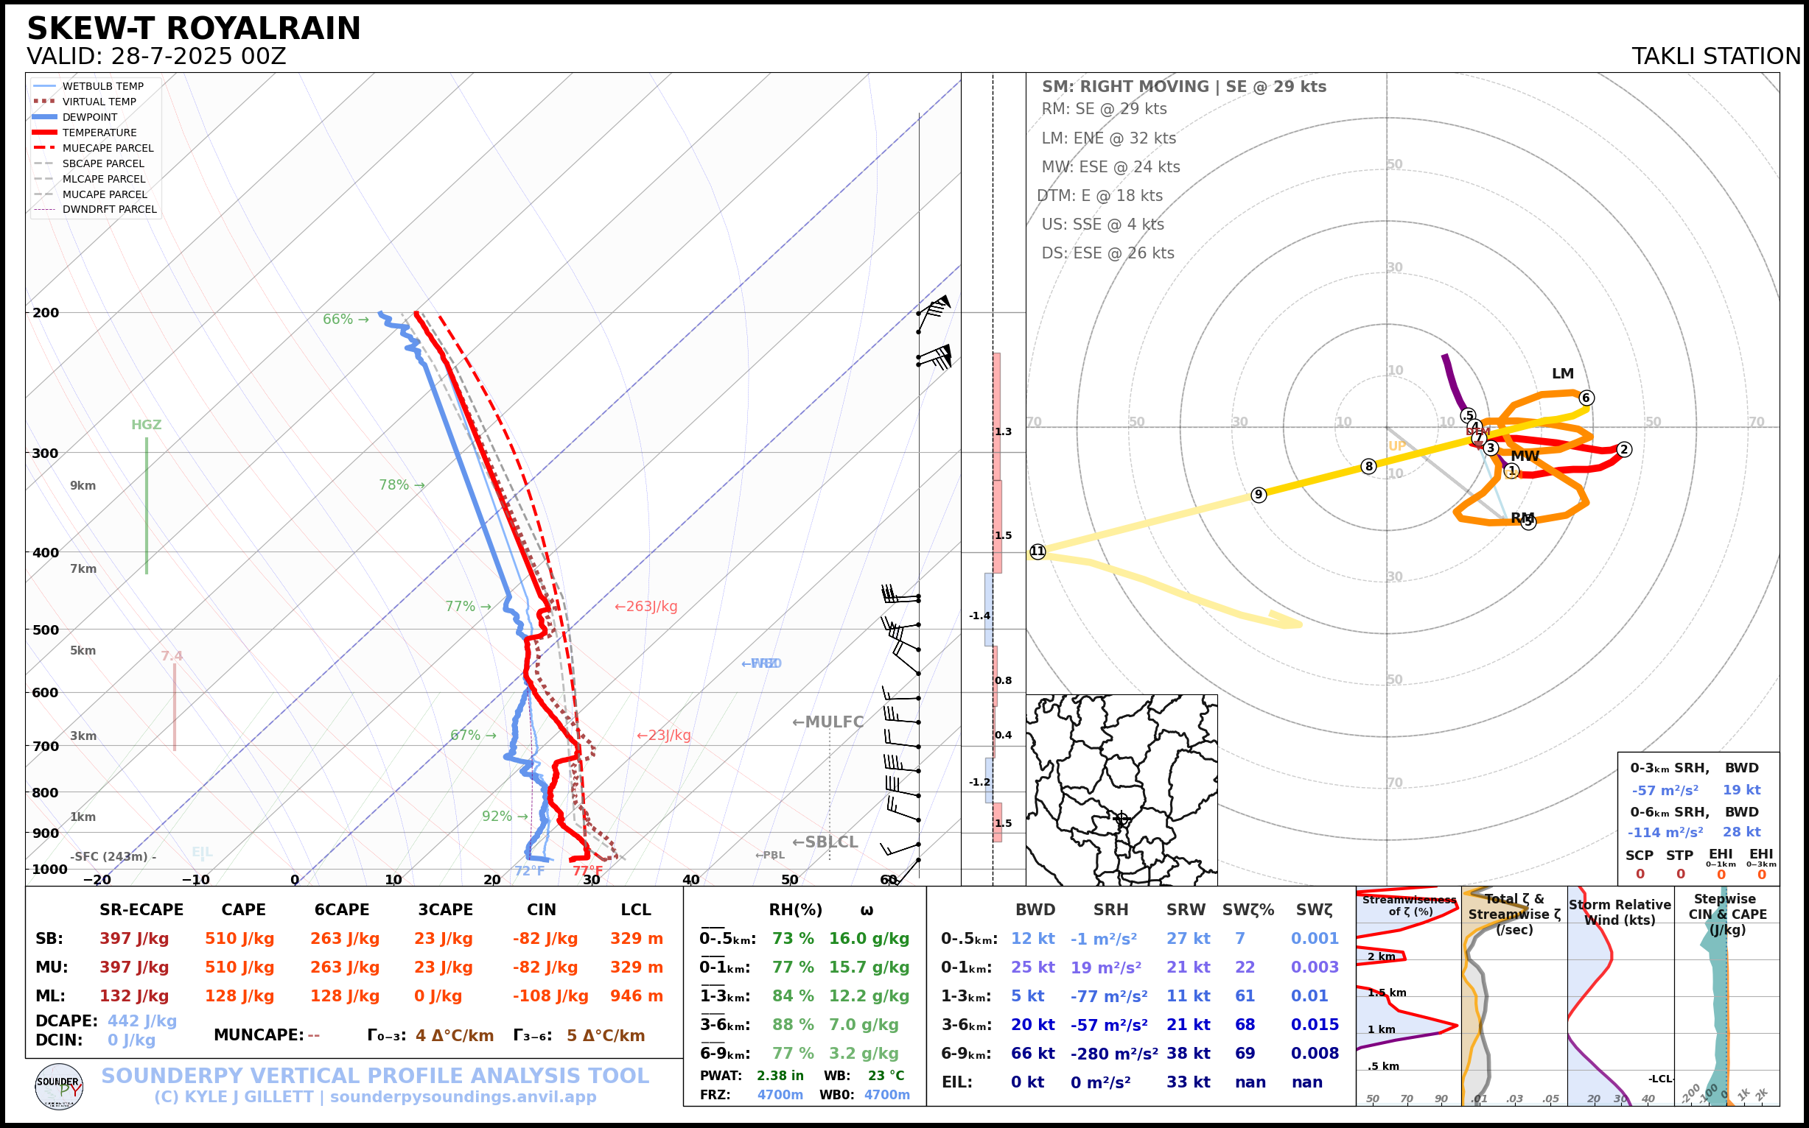Click hodograph height marker 2

pyautogui.click(x=1623, y=449)
